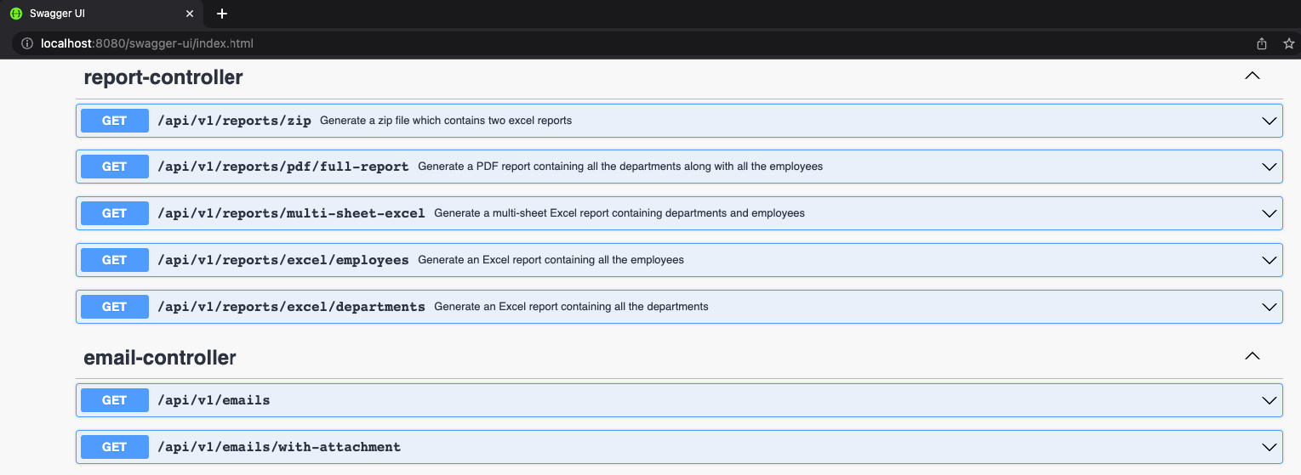Click GET button for excel/departments
This screenshot has width=1301, height=475.
115,307
